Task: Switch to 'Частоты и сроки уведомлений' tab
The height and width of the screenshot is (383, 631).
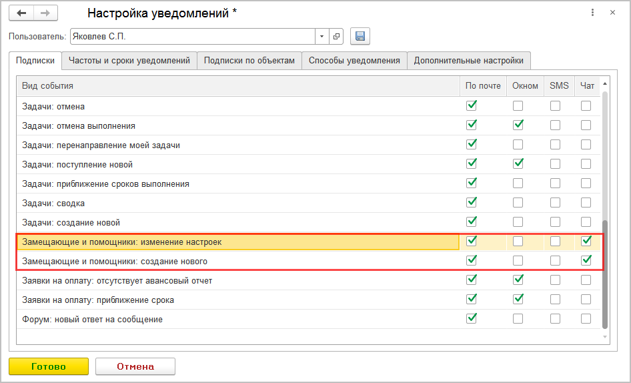Action: pos(129,61)
